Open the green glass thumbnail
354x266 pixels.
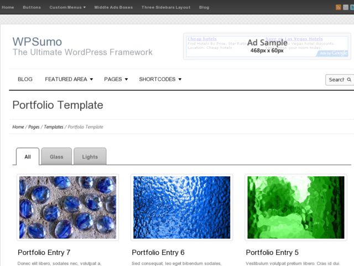(x=296, y=207)
